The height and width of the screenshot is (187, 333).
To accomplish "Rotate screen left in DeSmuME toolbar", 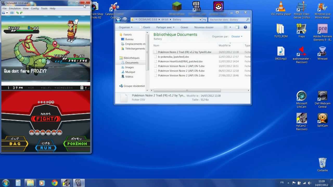I will tap(17, 13).
